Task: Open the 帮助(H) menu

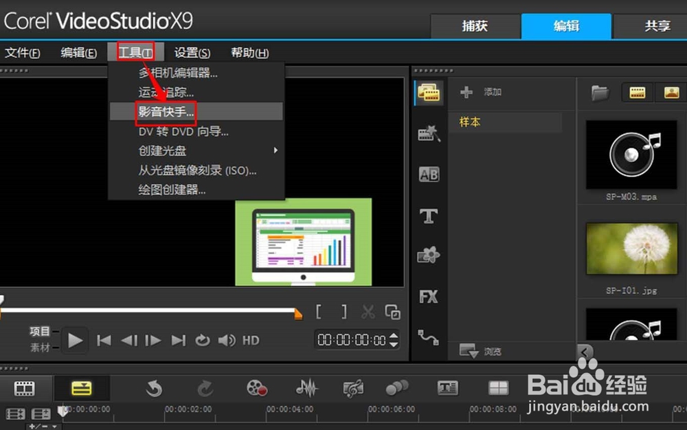Action: click(x=250, y=52)
